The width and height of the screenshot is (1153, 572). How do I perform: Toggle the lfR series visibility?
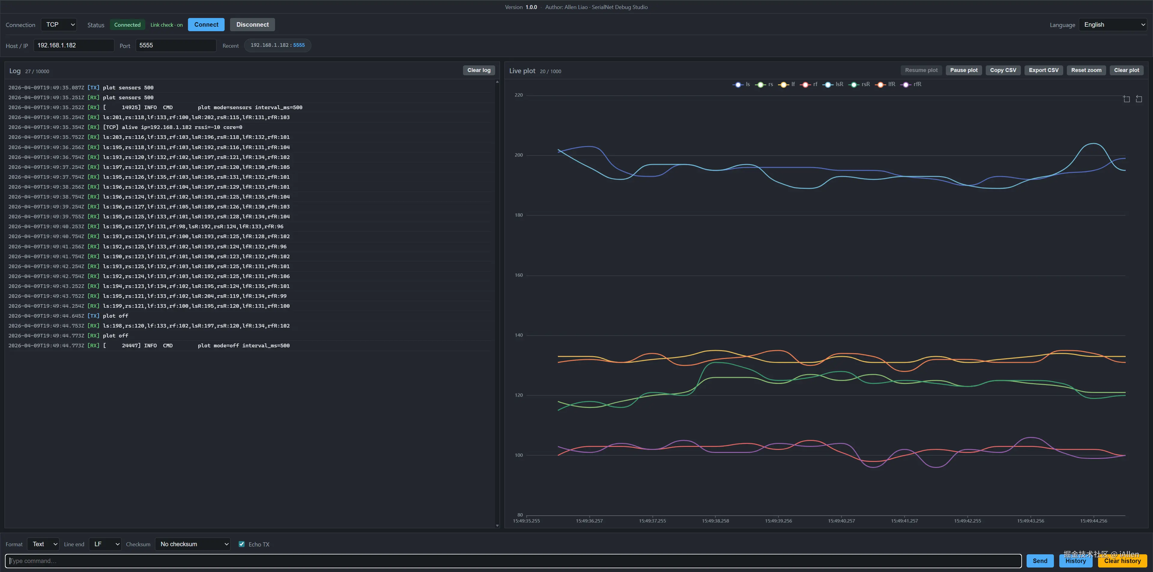click(x=880, y=85)
